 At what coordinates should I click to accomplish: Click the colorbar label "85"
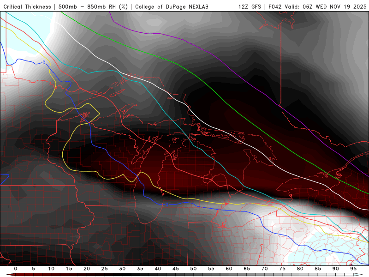[x=317, y=269]
